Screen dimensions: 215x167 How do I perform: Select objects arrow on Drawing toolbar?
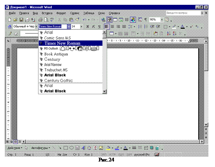click(x=26, y=148)
